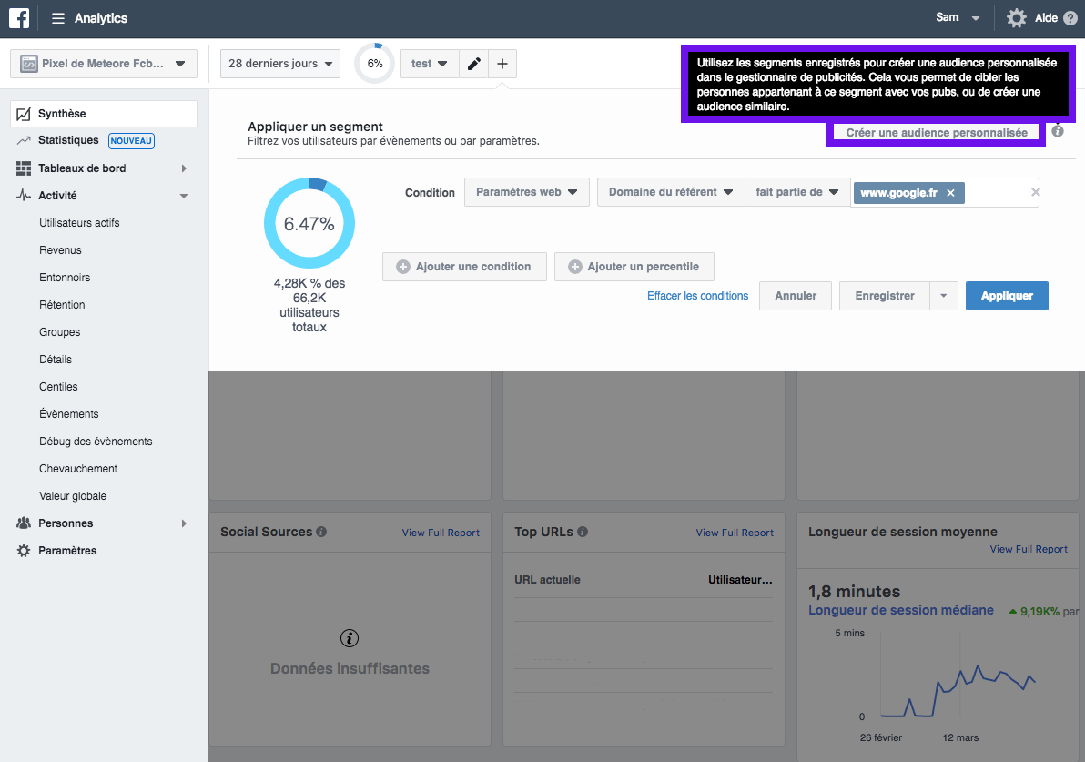Click the Top URLs info icon
This screenshot has width=1085, height=762.
click(583, 532)
